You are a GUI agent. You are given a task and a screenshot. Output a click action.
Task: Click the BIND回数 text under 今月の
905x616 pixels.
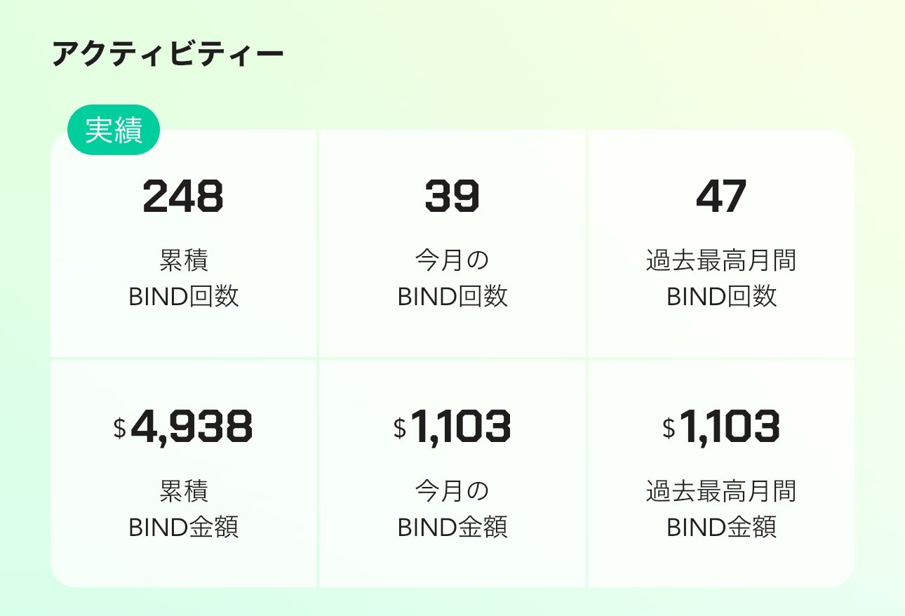[x=452, y=297]
